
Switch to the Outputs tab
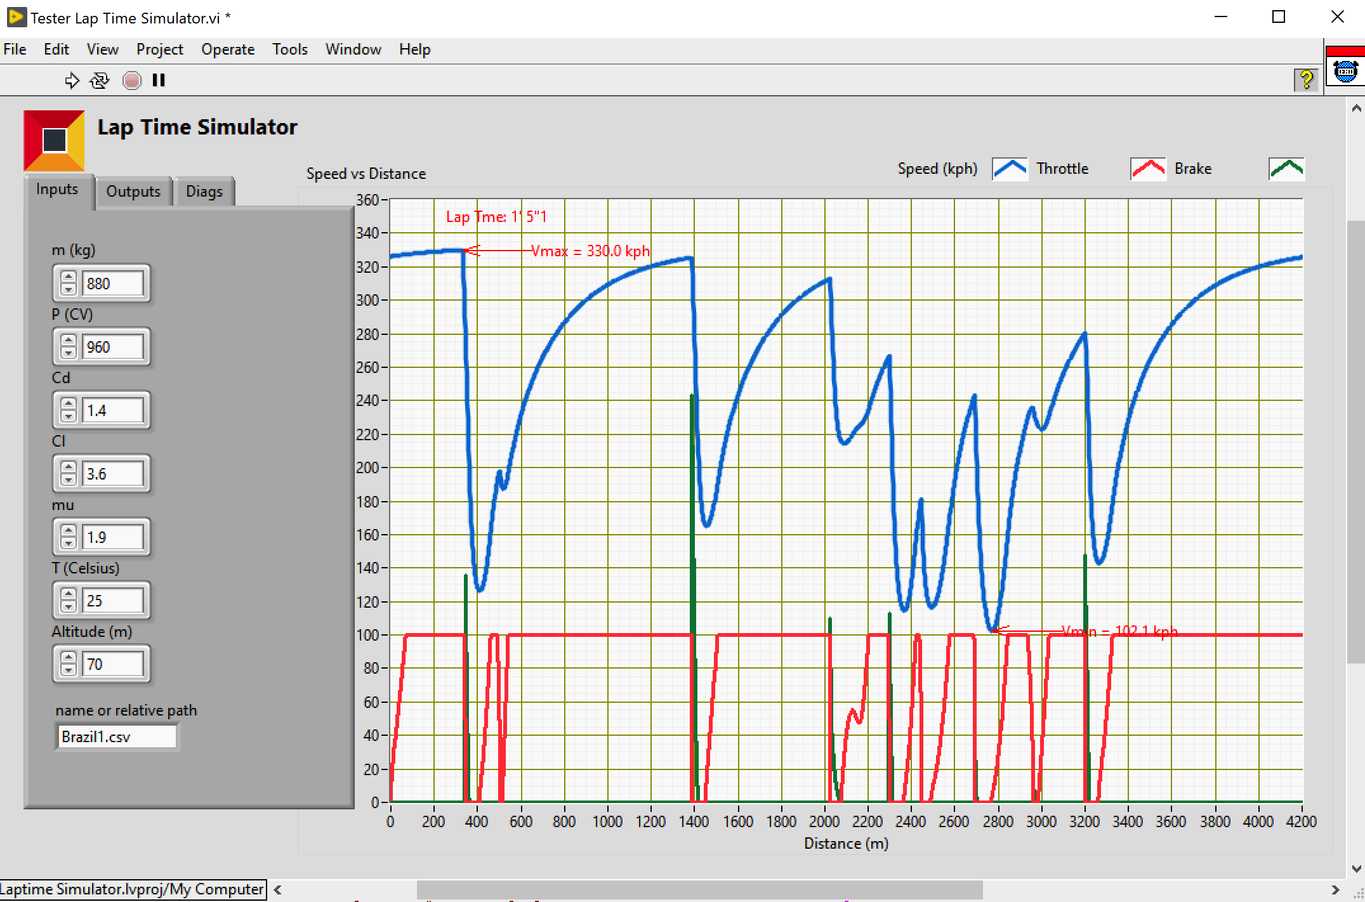(x=133, y=192)
